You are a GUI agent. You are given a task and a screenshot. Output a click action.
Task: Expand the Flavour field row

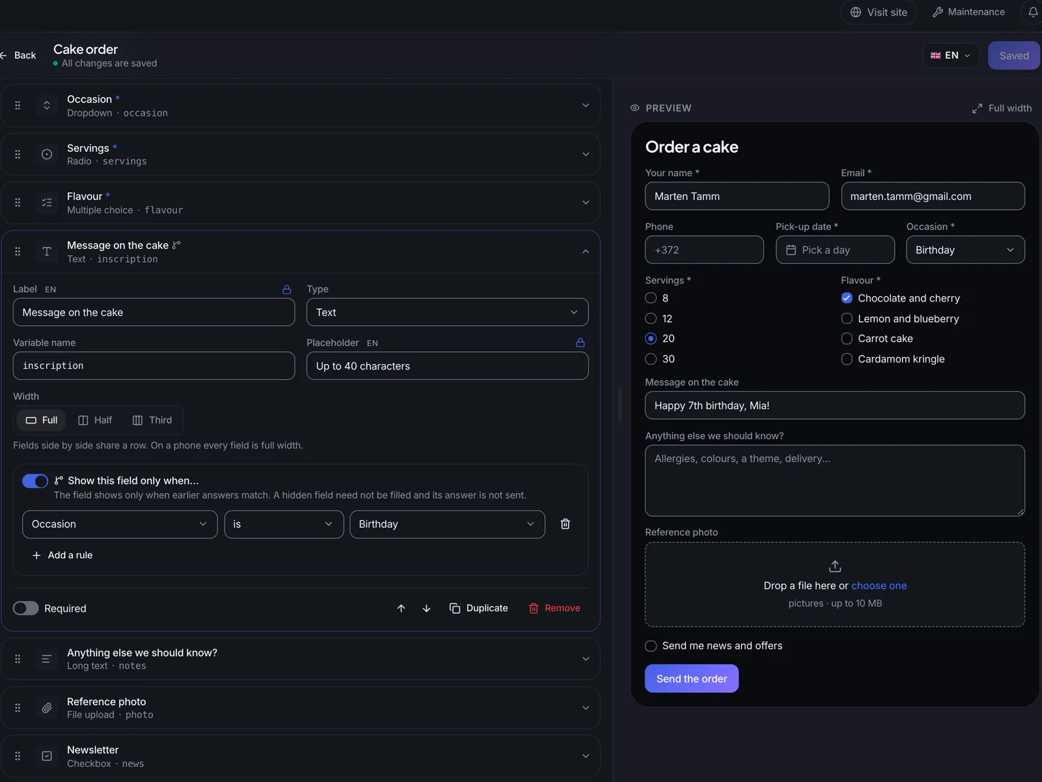click(300, 203)
